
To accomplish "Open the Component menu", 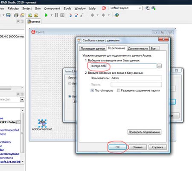I will [x=52, y=9].
